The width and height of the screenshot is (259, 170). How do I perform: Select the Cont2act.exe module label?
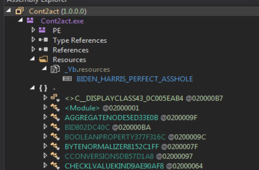(62, 21)
